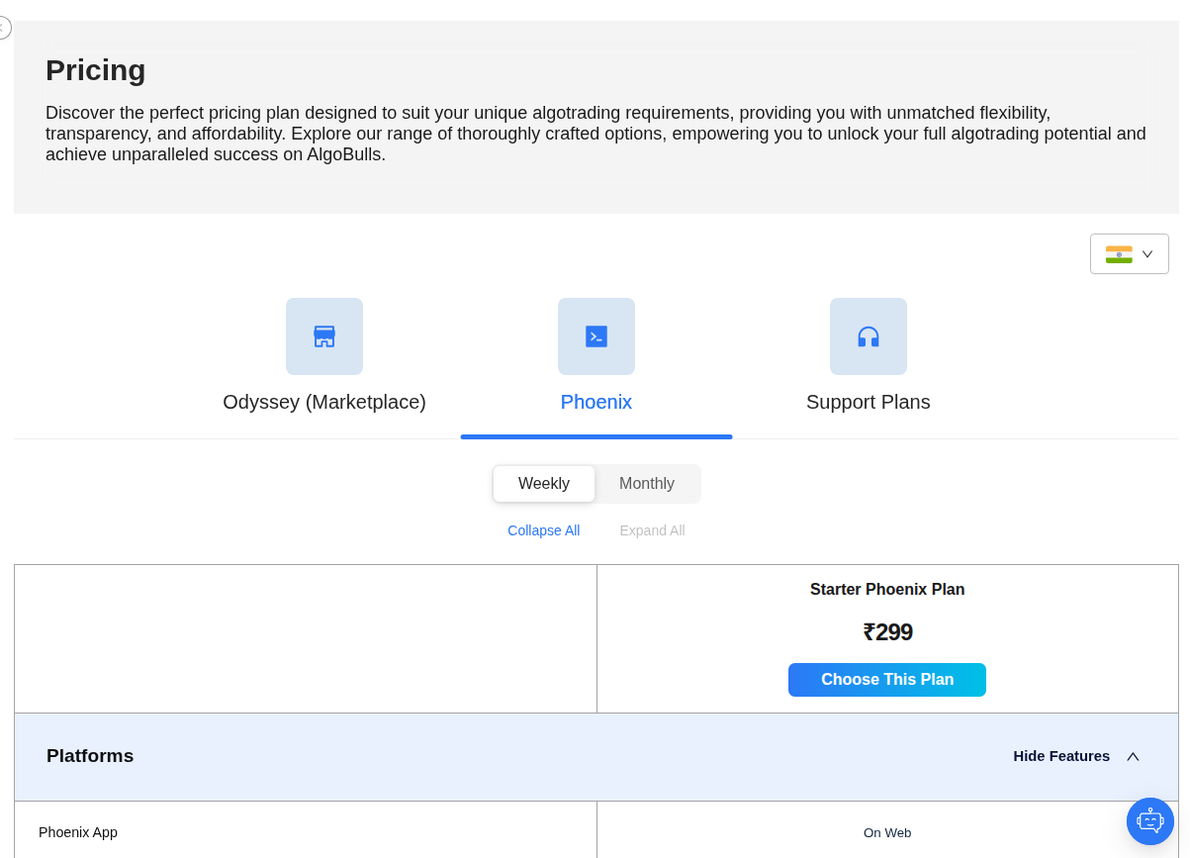Select the Phoenix App feature row label
The image size is (1190, 858).
78,832
